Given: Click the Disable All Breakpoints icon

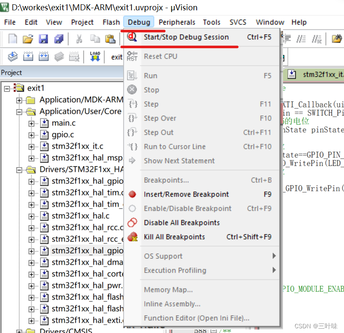Looking at the screenshot, I should point(132,223).
